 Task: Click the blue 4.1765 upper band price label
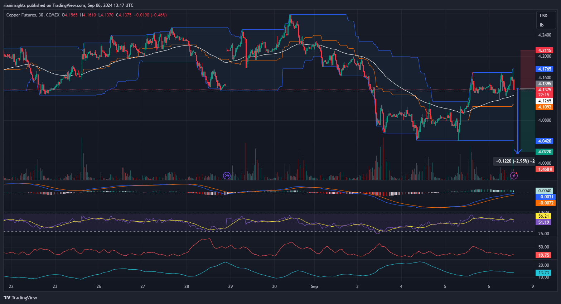(x=544, y=69)
